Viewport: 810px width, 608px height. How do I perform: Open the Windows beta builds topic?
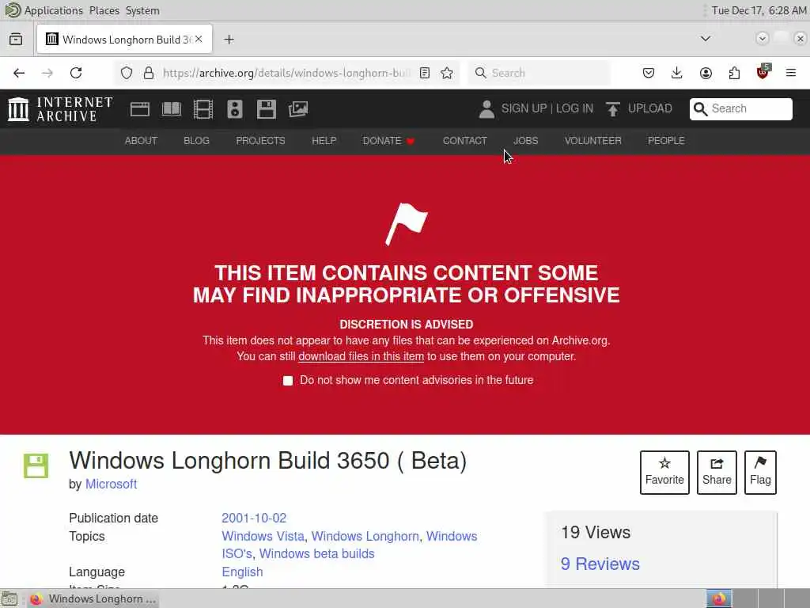point(316,553)
